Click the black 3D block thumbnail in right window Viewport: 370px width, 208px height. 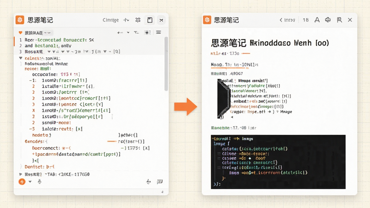[x=223, y=99]
